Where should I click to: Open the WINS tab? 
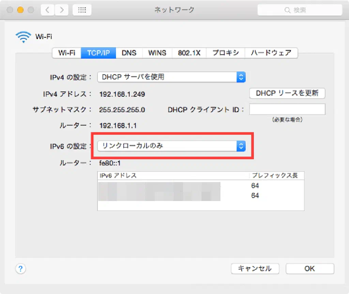157,53
